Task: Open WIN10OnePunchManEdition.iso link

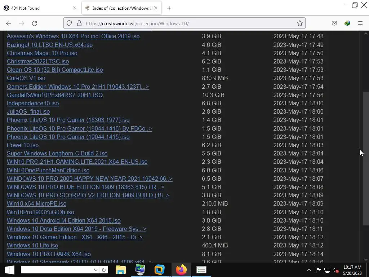Action: click(48, 170)
